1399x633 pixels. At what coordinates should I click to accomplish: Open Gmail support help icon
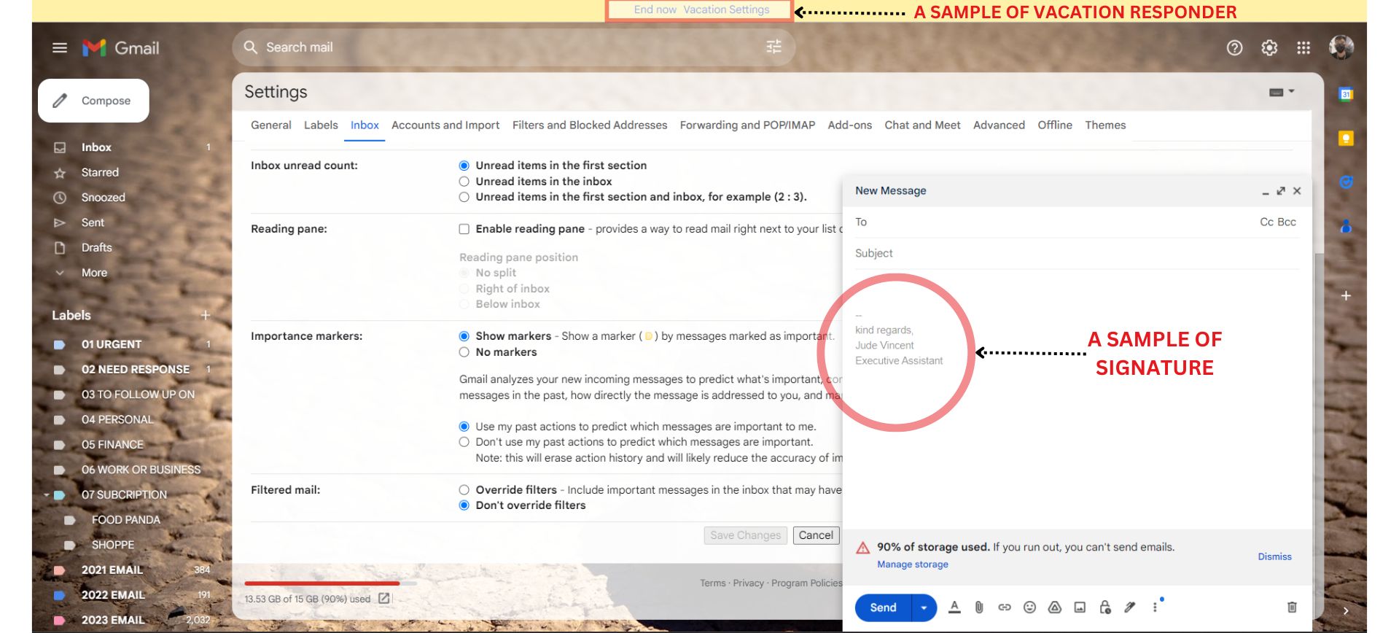click(x=1234, y=48)
